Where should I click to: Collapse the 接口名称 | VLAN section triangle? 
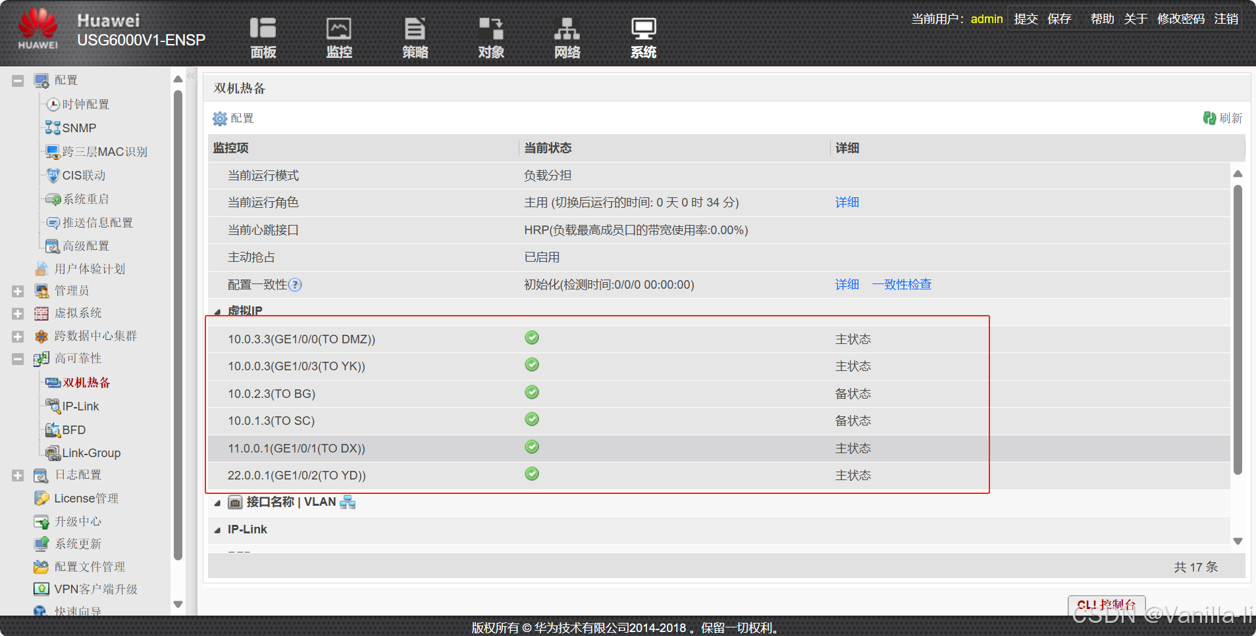click(x=217, y=503)
